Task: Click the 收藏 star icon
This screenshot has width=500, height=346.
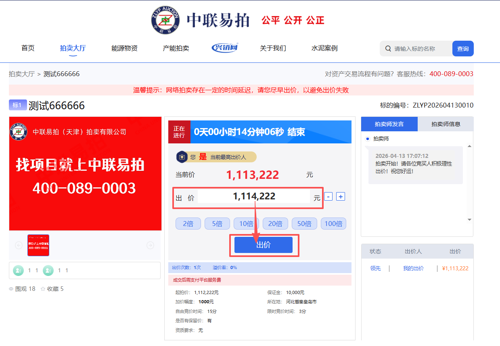Action: (43, 289)
